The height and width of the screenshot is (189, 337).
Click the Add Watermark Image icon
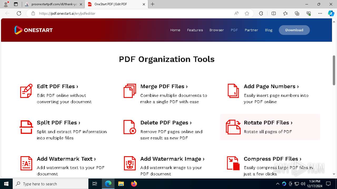tap(130, 163)
